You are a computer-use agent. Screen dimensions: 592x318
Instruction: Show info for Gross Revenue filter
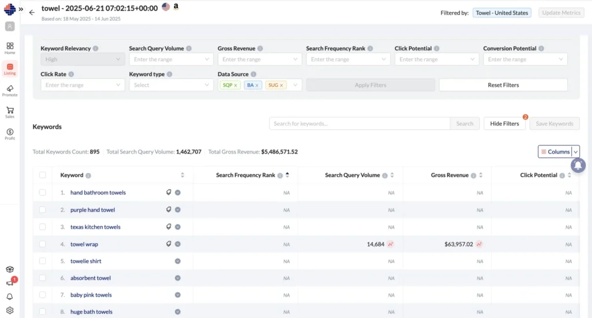(260, 48)
